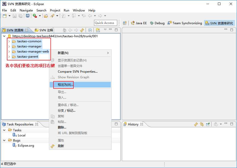The image size is (237, 168).
Task: Click Collapse All in SVN repository view
Action: click(x=90, y=30)
